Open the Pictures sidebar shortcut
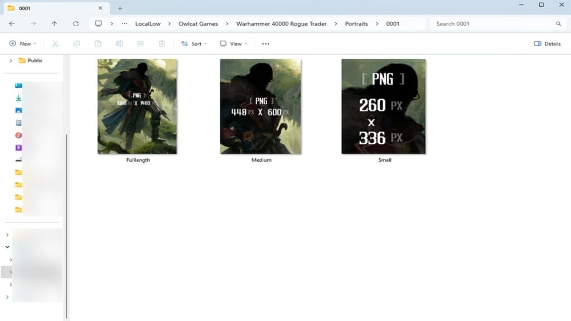Viewport: 571px width, 321px height. point(18,110)
